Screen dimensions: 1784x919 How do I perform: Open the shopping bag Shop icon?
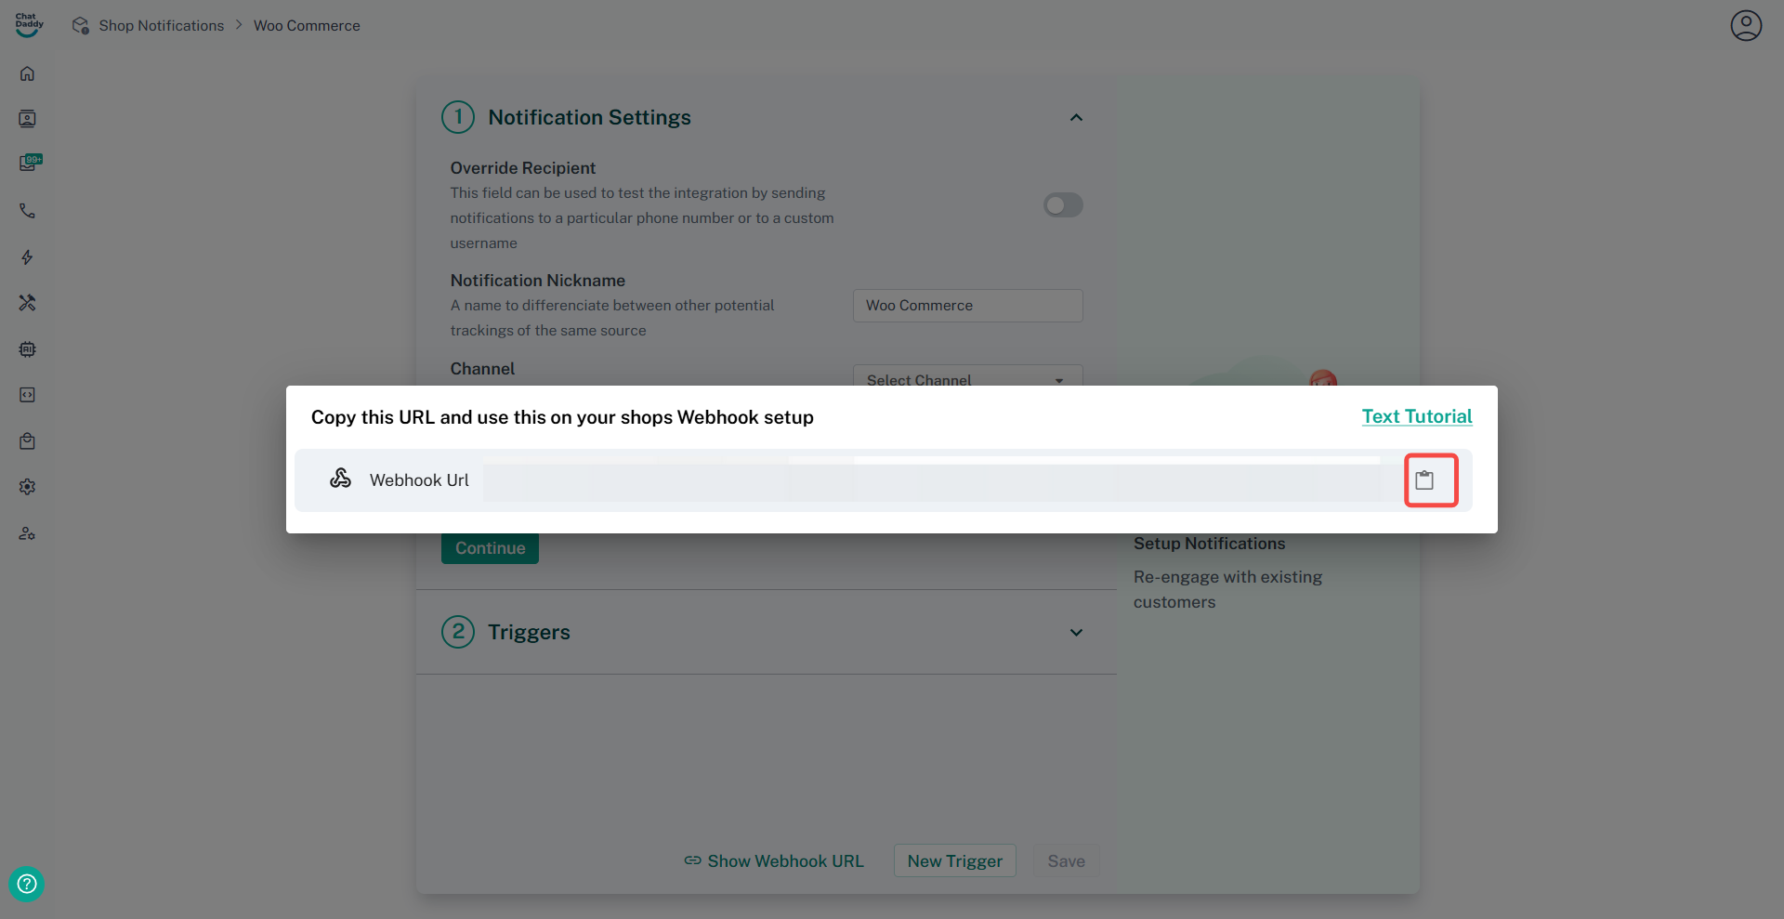click(28, 441)
